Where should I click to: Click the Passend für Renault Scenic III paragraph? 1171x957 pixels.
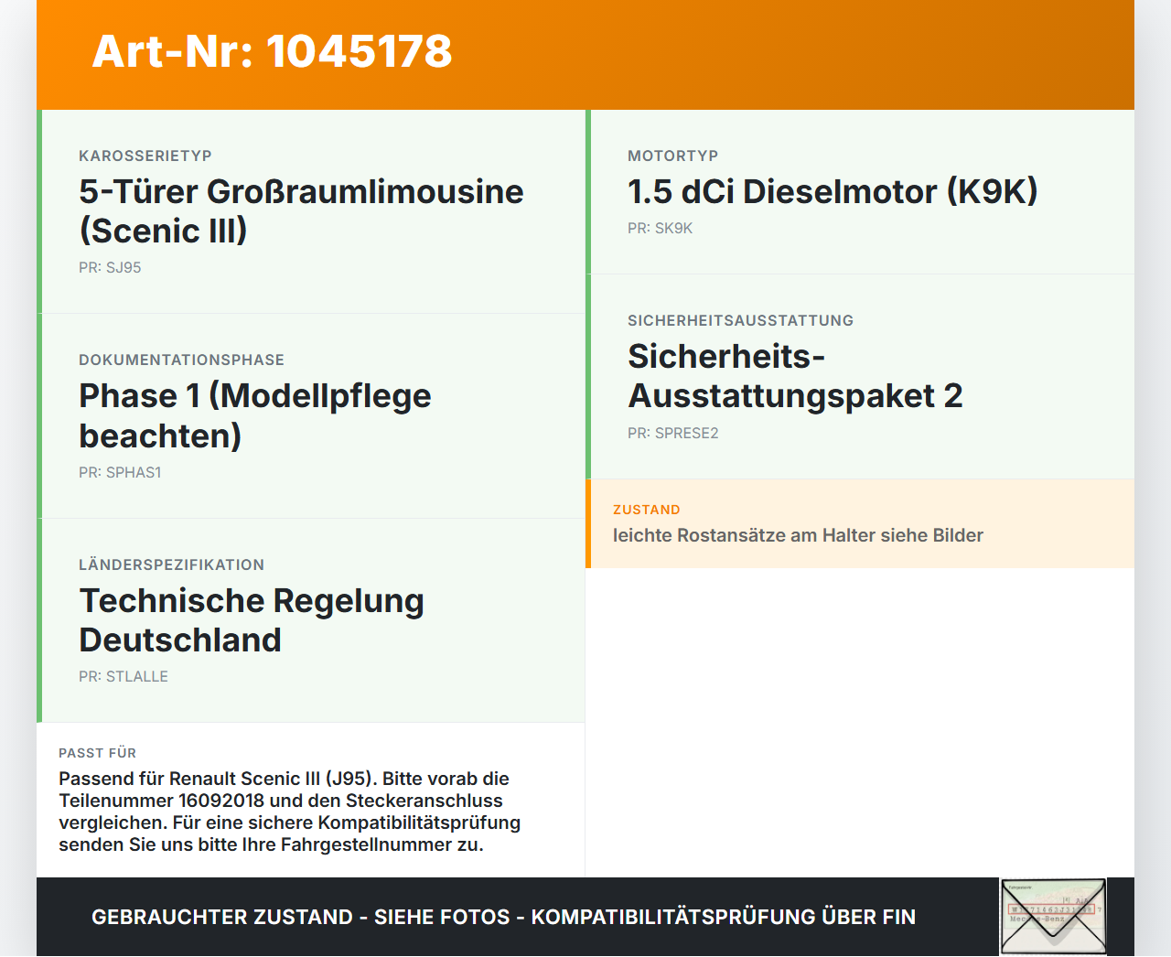click(290, 812)
